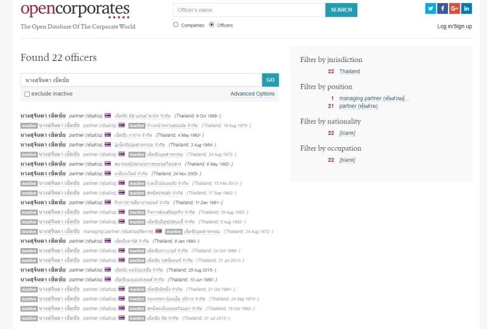Click Thai flag on managing partner result
Image resolution: width=487 pixels, height=329 pixels.
[x=159, y=231]
